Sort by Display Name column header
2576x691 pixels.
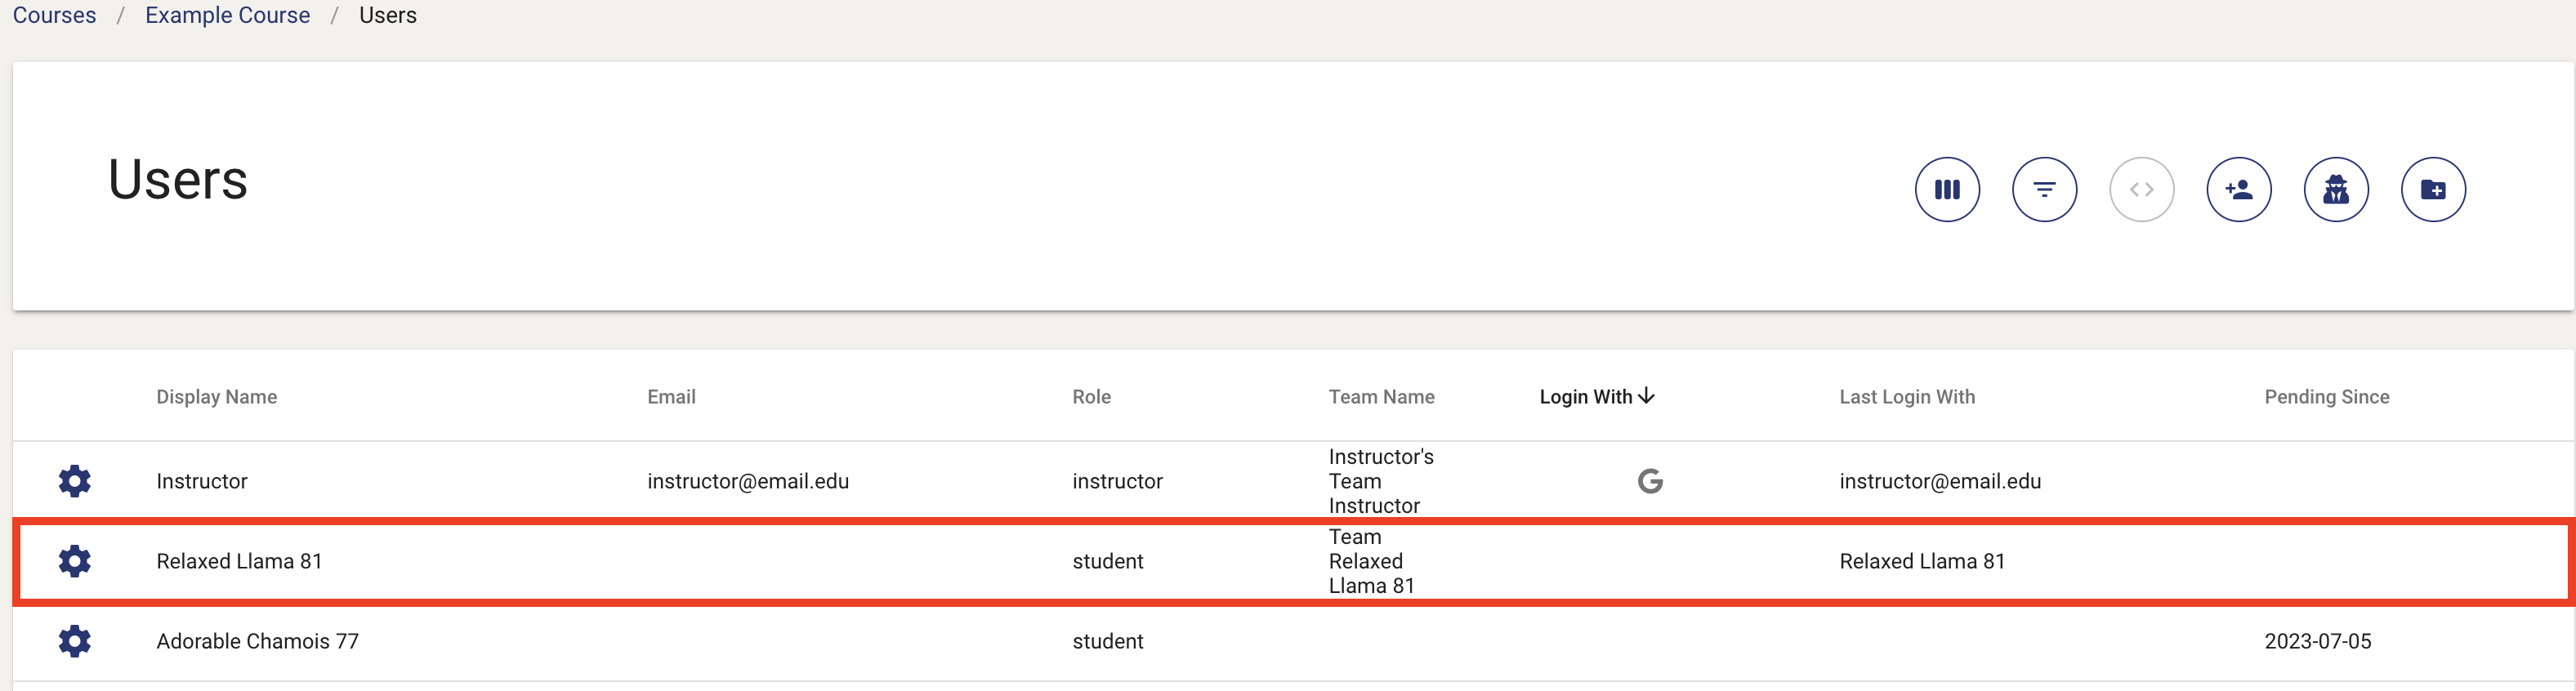pyautogui.click(x=216, y=397)
